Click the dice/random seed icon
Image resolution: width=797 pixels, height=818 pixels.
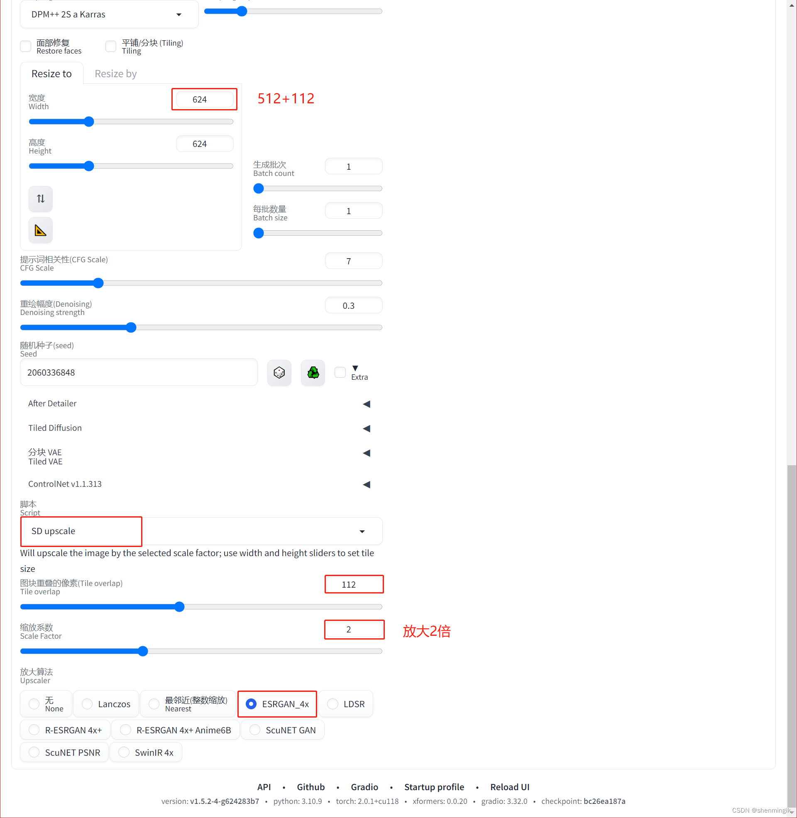(280, 373)
